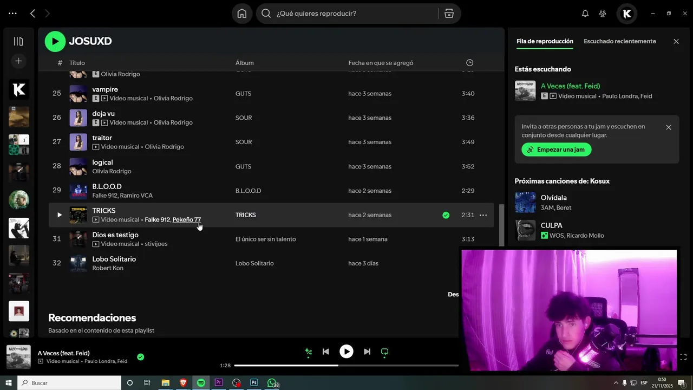Open the Browse icon in search bar

coord(449,14)
